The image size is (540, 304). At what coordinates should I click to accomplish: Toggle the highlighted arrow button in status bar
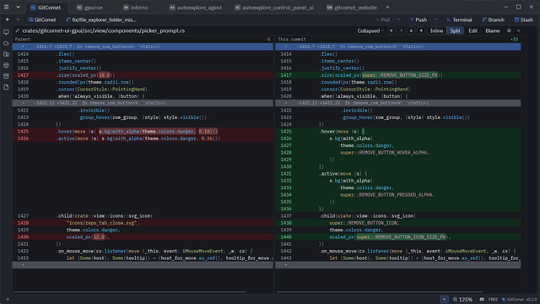point(445,299)
